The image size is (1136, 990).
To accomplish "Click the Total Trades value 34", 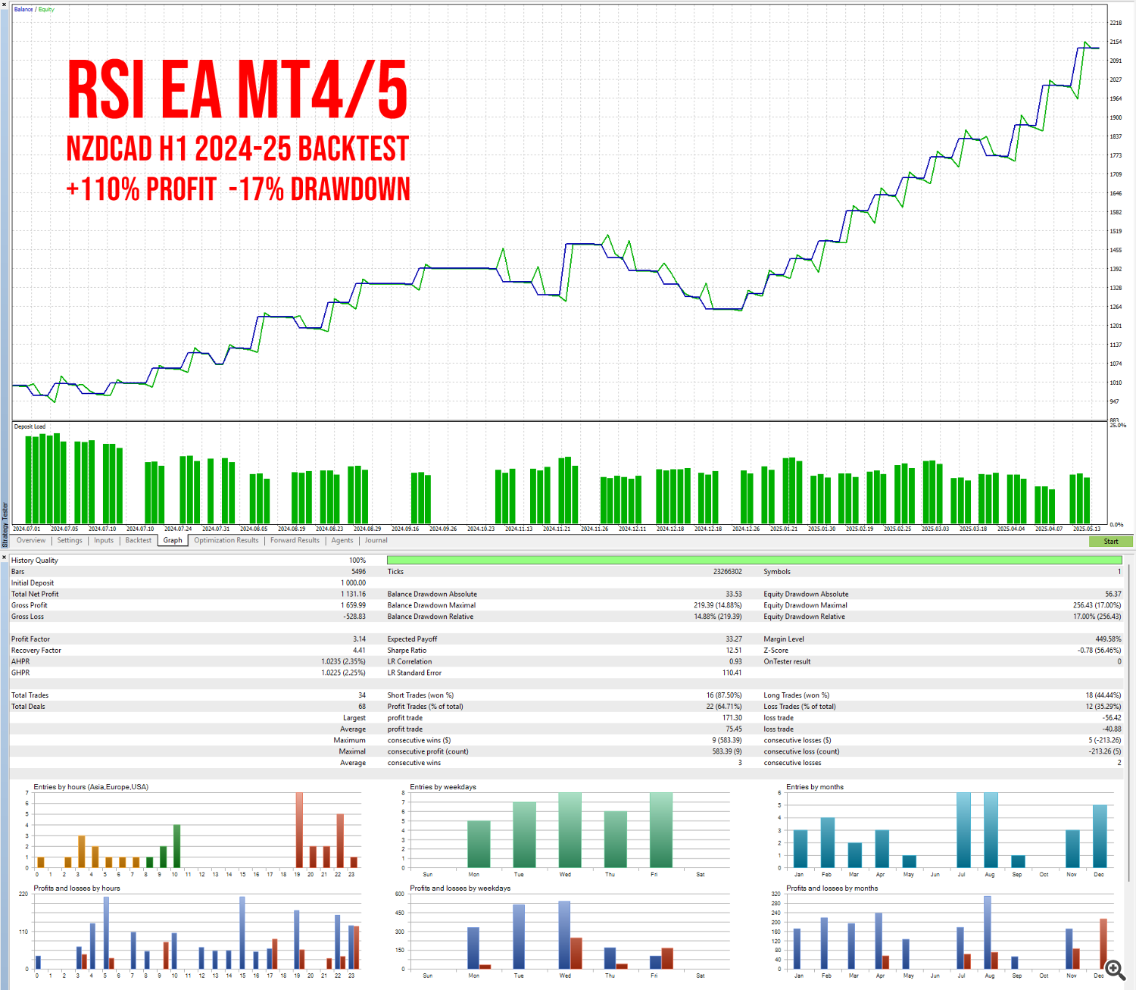I will 362,695.
